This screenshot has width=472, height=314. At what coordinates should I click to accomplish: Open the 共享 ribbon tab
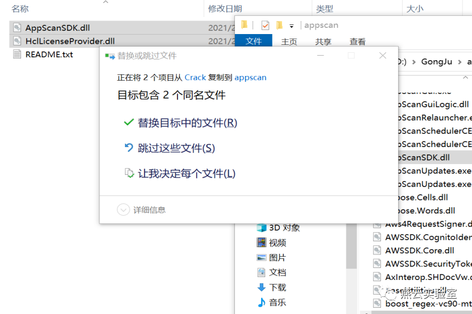[x=324, y=41]
